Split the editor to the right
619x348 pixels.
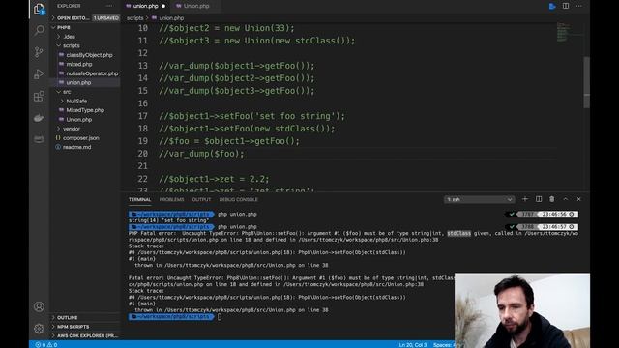pyautogui.click(x=566, y=6)
